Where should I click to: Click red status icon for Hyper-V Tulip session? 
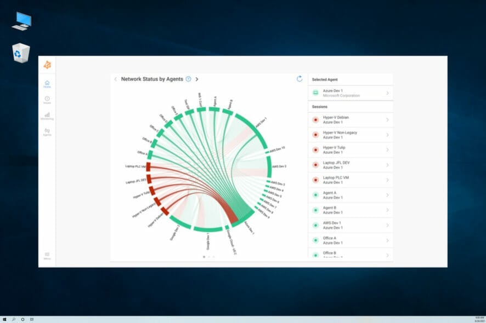pos(315,150)
